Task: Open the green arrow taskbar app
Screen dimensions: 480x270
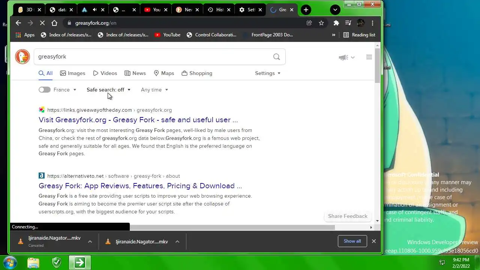Action: (x=79, y=262)
